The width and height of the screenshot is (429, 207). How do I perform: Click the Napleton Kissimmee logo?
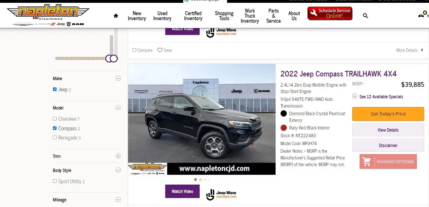pos(48,15)
